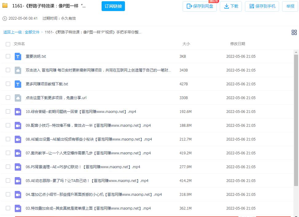This screenshot has height=217, width=299.
Task: Check the box for 双击进入 冒泡网赚 file
Action: click(8, 70)
